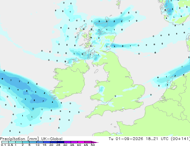
Task: Select the 45–50 mm legend swatch
Action: (x=88, y=142)
